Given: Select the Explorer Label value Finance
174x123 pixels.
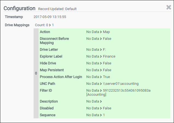Looking at the screenshot, I should coord(109,56).
